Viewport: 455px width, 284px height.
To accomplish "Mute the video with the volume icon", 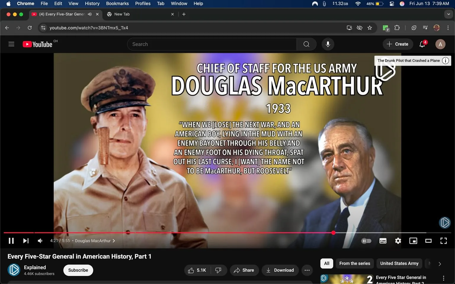I will click(40, 241).
